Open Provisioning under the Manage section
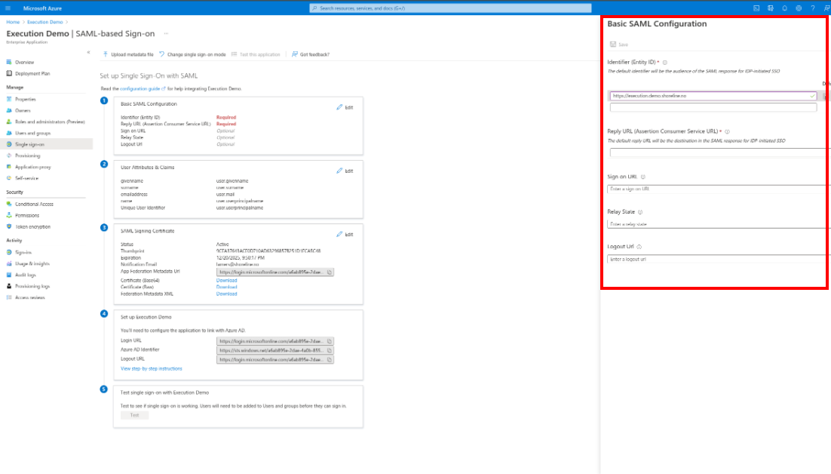 coord(28,155)
